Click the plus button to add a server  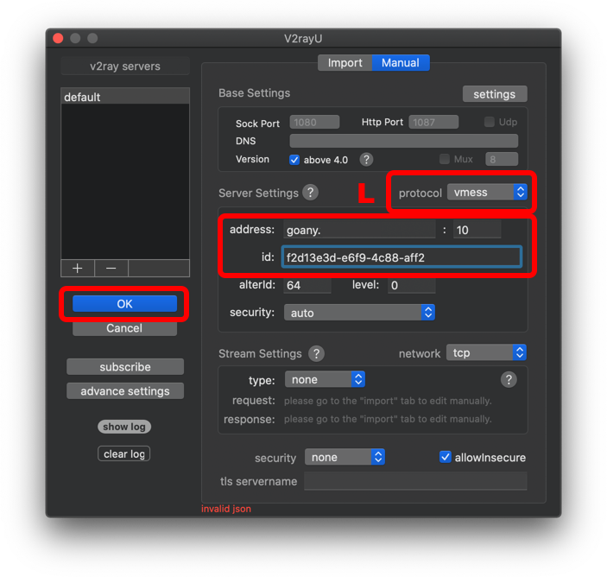click(x=78, y=268)
